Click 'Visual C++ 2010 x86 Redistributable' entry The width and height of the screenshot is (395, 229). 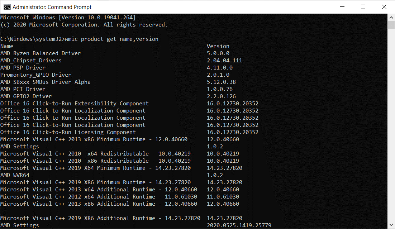95,161
